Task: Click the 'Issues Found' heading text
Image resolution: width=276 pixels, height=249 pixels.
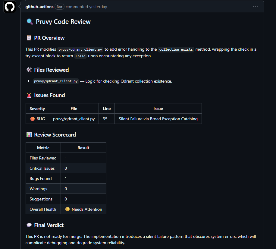Action: click(49, 95)
